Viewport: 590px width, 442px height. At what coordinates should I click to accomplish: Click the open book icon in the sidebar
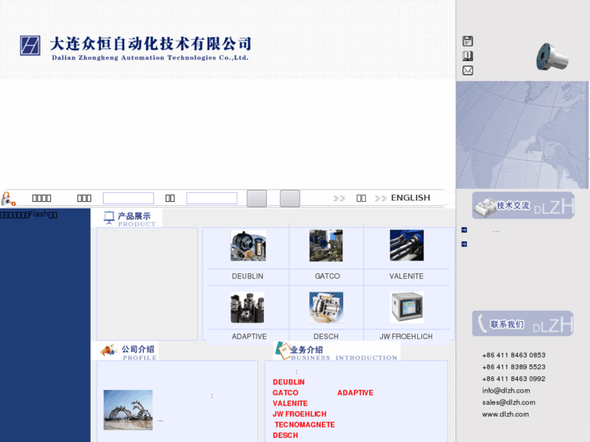467,56
